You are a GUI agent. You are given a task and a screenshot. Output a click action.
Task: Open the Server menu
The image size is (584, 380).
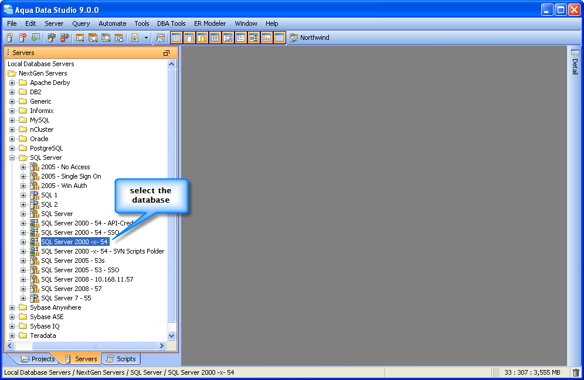[x=54, y=23]
